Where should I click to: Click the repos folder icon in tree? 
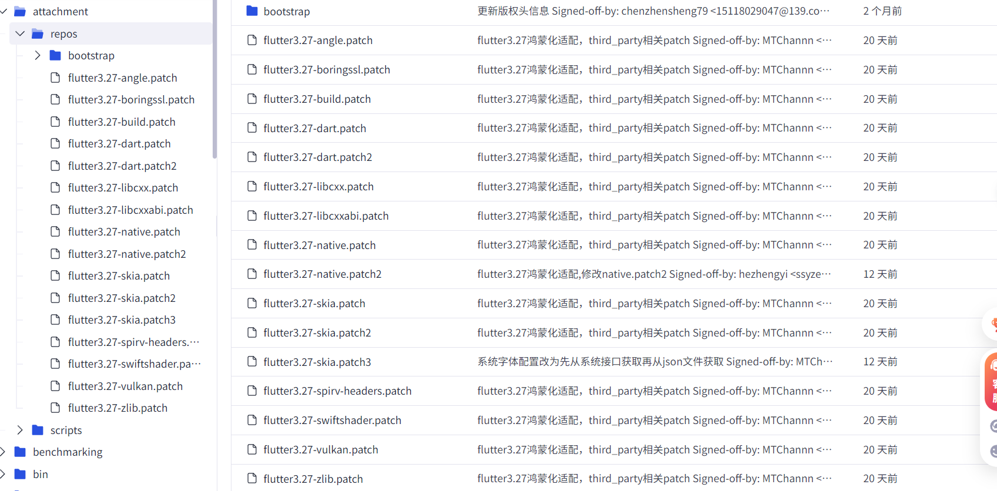click(38, 33)
